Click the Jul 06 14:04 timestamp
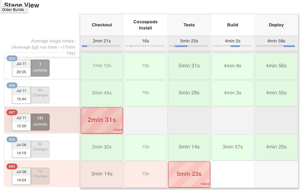302x194 pixels. pyautogui.click(x=21, y=176)
